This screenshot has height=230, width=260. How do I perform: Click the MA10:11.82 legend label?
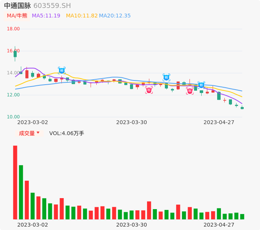click(x=82, y=16)
